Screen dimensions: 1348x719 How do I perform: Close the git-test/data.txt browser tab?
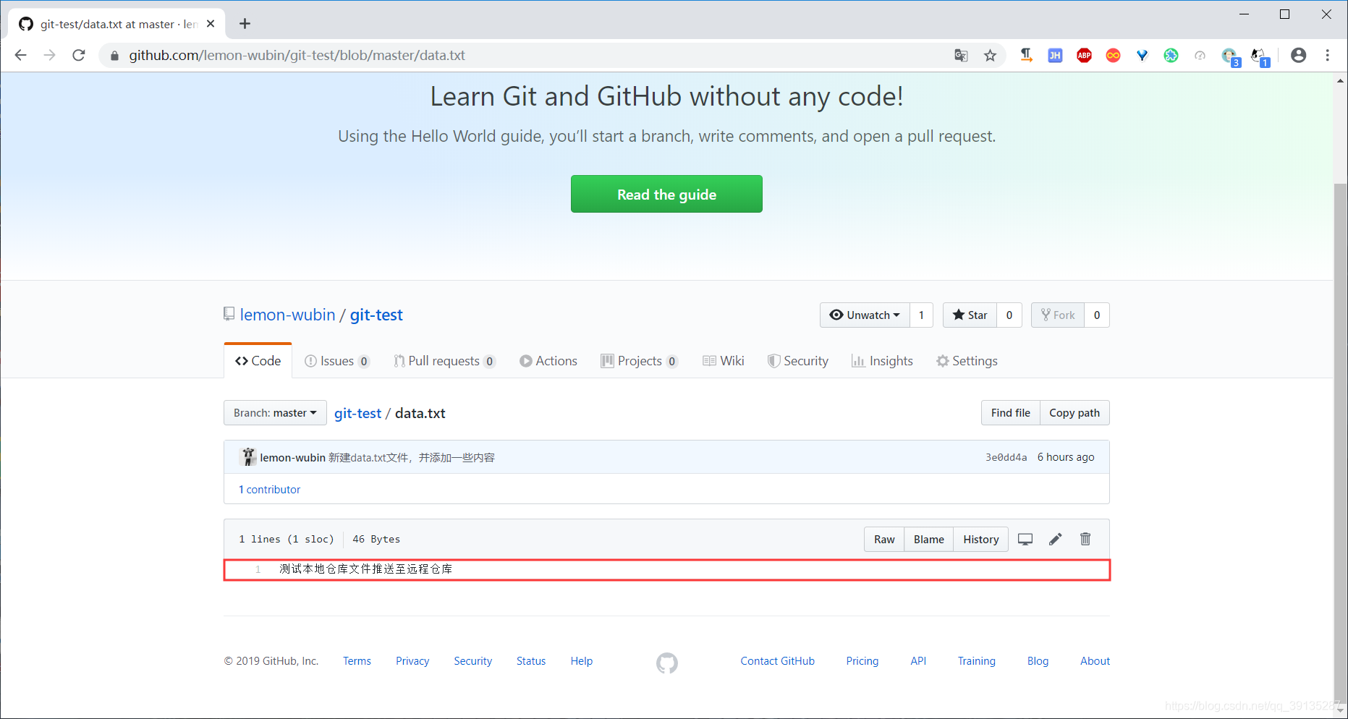point(211,24)
